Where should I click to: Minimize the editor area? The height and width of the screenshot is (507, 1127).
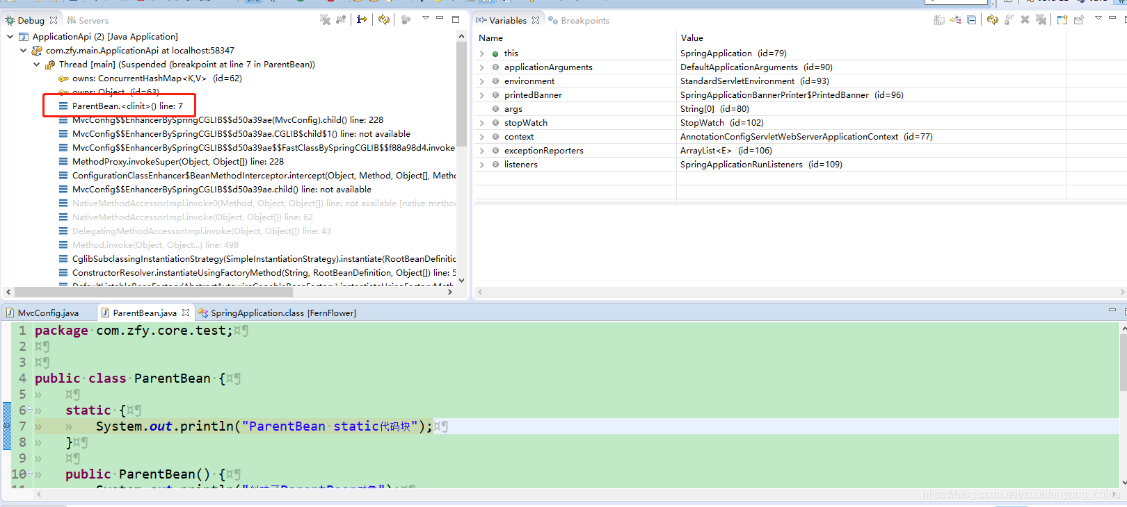coord(1112,310)
